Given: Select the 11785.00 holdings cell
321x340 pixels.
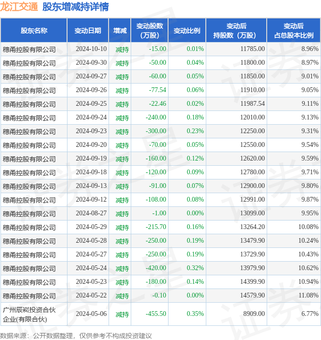Looking at the screenshot, I should point(252,49).
